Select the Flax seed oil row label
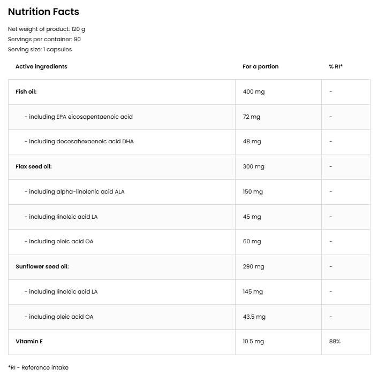Image resolution: width=378 pixels, height=377 pixels. coord(34,166)
